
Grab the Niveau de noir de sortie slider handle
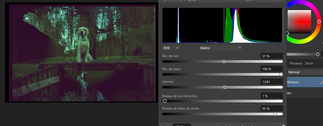165,101
